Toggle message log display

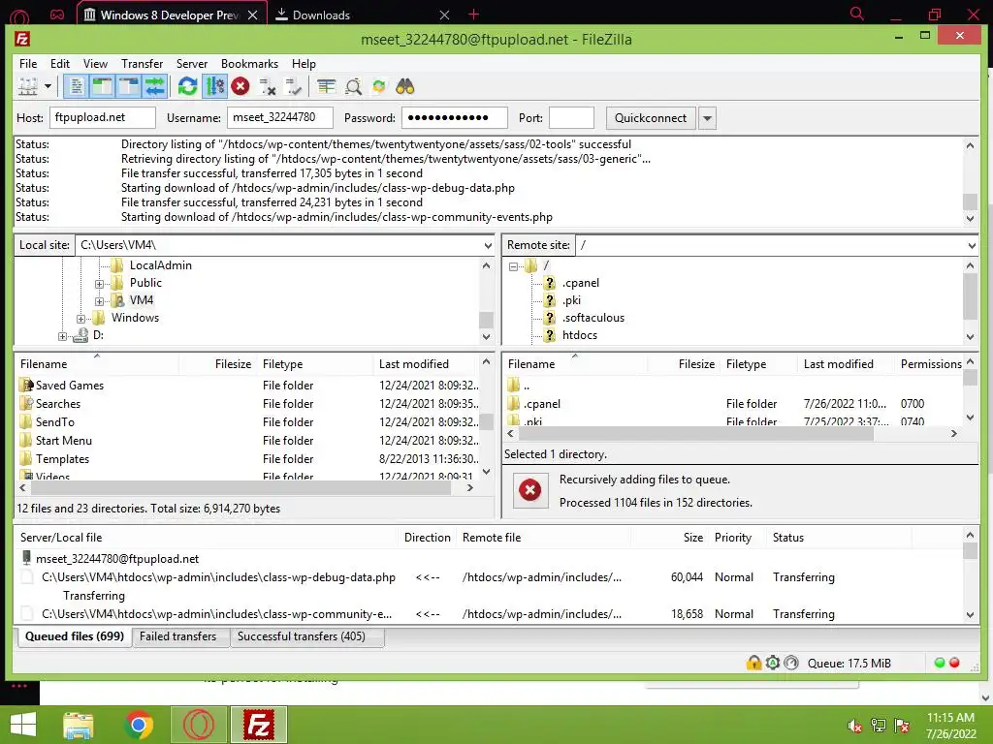[76, 86]
